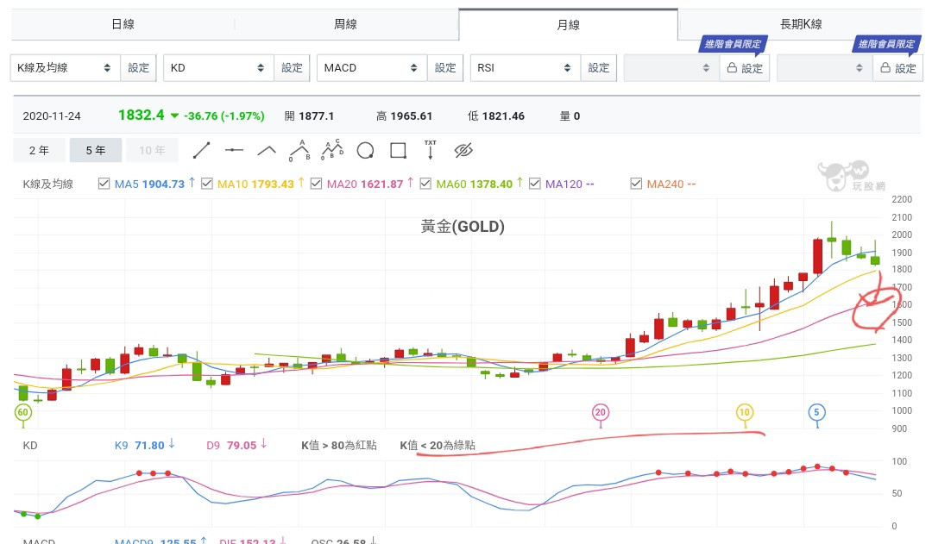Open the RSI indicator dropdown

point(525,67)
